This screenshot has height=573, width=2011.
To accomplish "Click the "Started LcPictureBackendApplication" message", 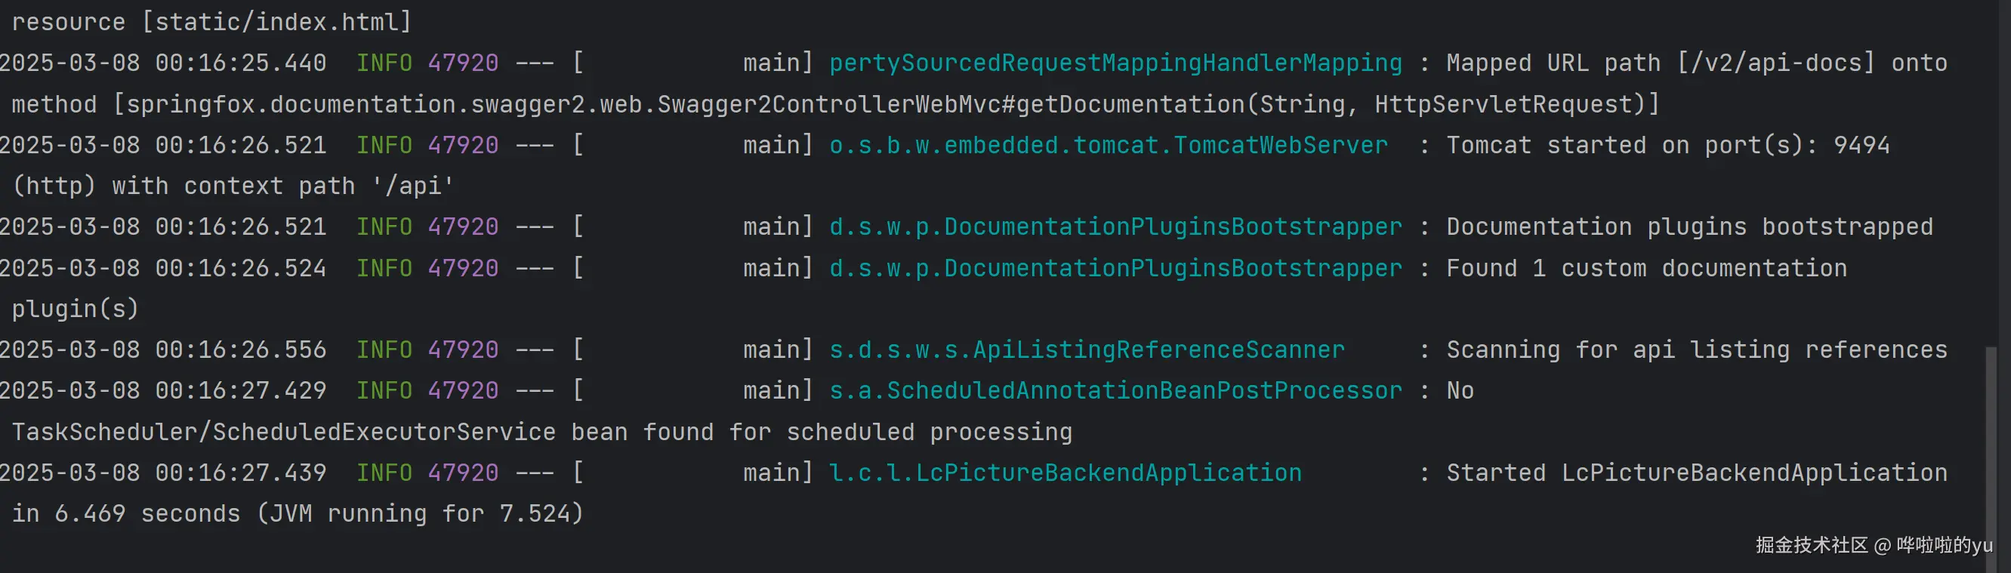I will (1695, 473).
